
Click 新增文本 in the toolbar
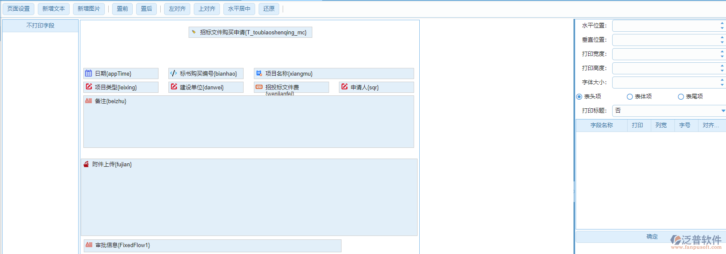click(x=54, y=9)
